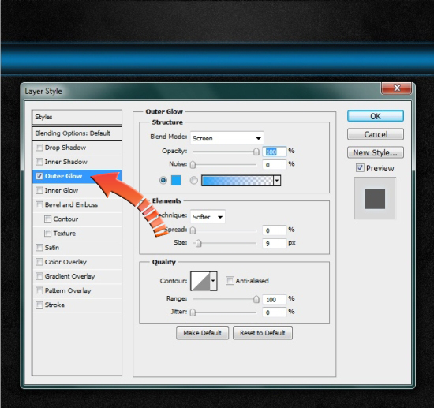Click the blue glow color swatch
Image resolution: width=434 pixels, height=408 pixels.
[x=176, y=181]
